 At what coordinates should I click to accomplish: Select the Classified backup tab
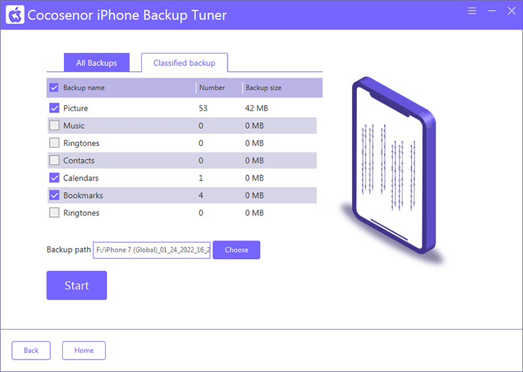(x=184, y=63)
